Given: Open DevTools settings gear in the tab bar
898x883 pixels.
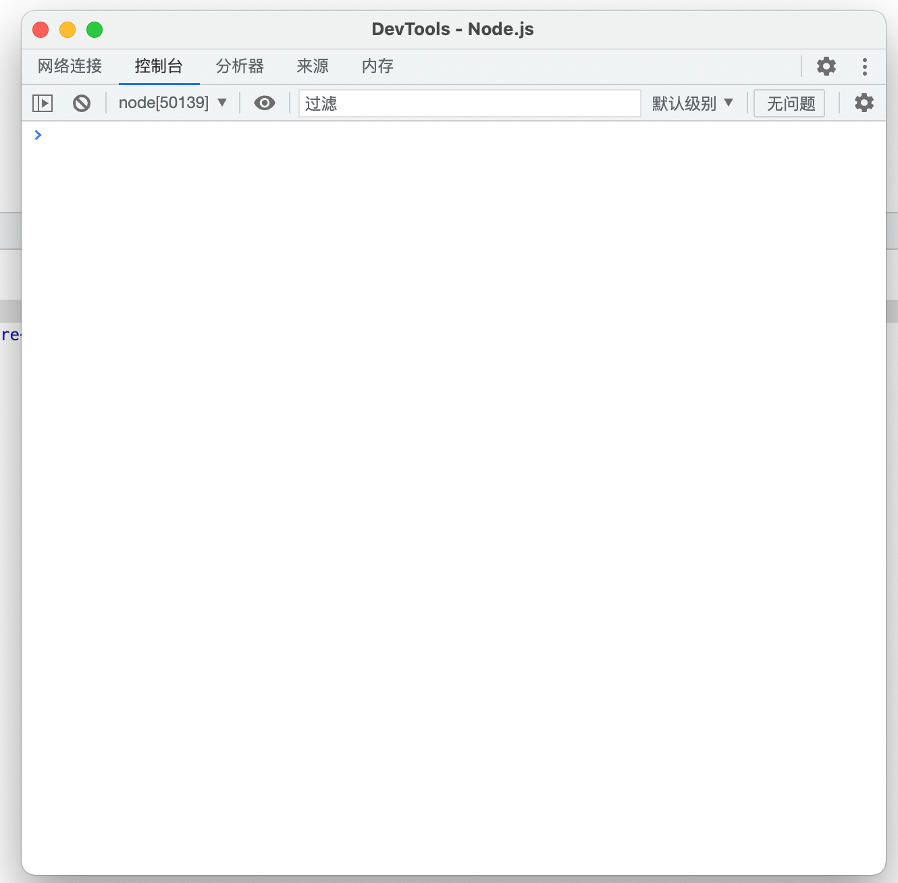Looking at the screenshot, I should pyautogui.click(x=826, y=65).
